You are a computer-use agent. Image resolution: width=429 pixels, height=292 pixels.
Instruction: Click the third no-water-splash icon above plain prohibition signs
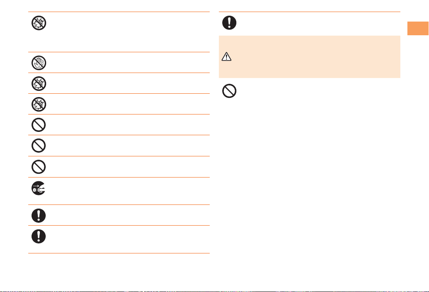[39, 105]
